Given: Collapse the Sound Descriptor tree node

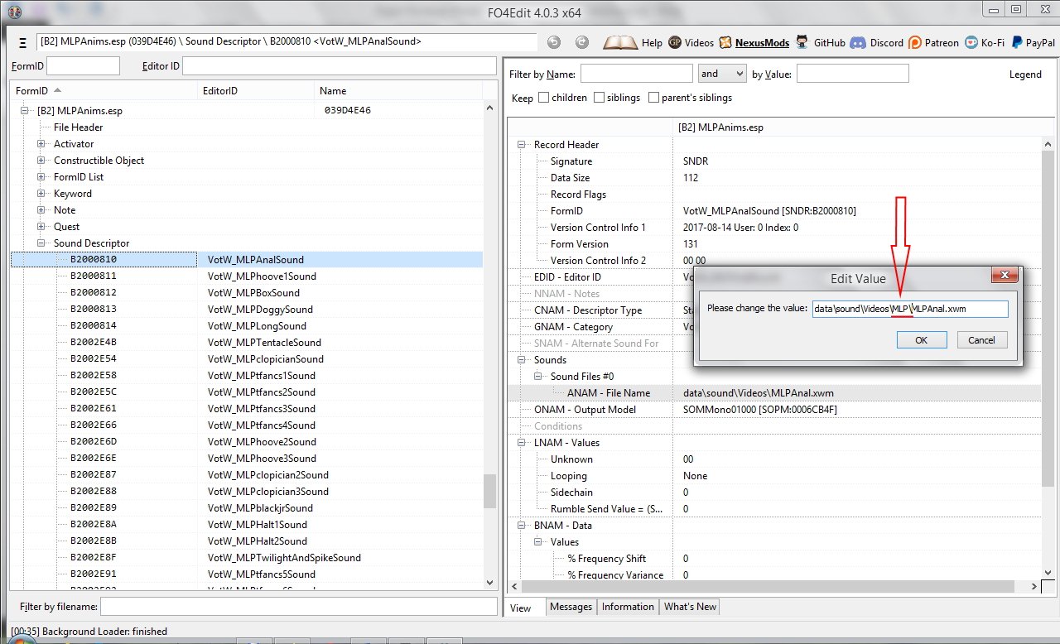Looking at the screenshot, I should (x=41, y=243).
